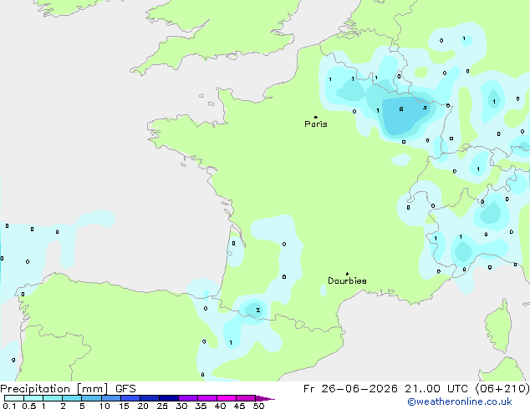Pick the 2–5 mm legend color box
The width and height of the screenshot is (530, 409).
coord(72,398)
